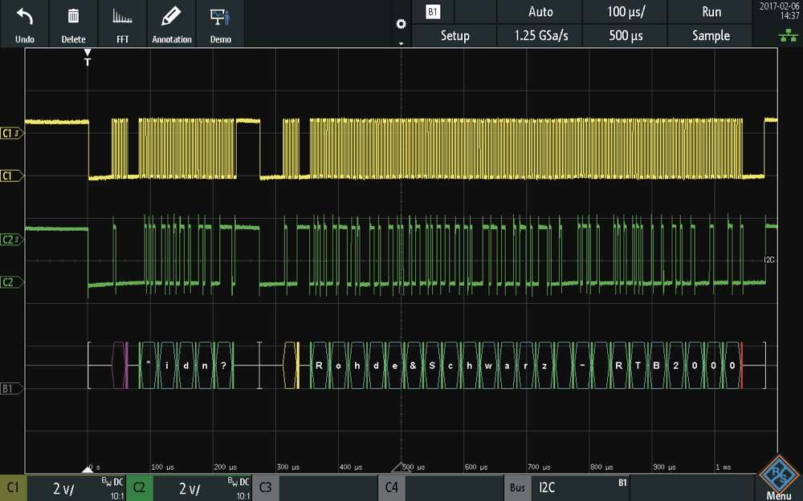The image size is (803, 501).
Task: Open C1 2 V/ vertical scale settings
Action: (75, 487)
